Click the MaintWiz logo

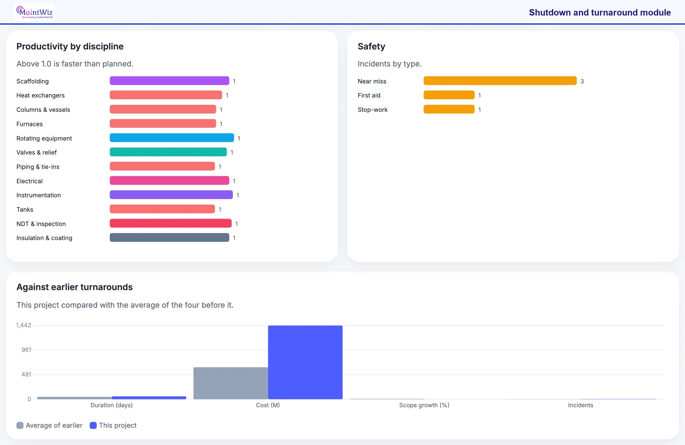[34, 12]
